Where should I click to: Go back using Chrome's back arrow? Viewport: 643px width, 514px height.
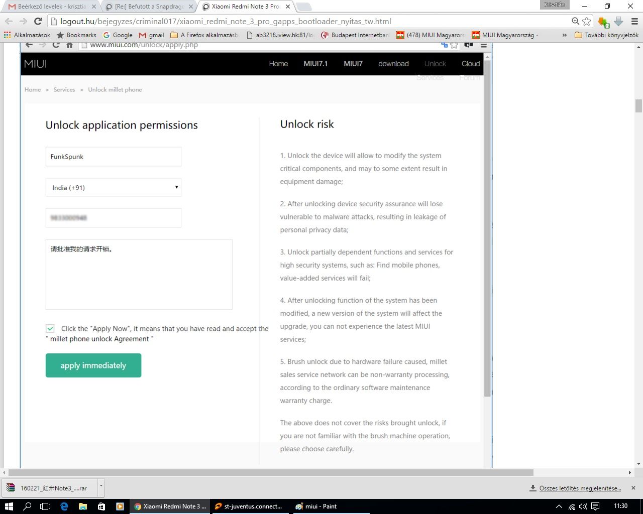click(9, 21)
